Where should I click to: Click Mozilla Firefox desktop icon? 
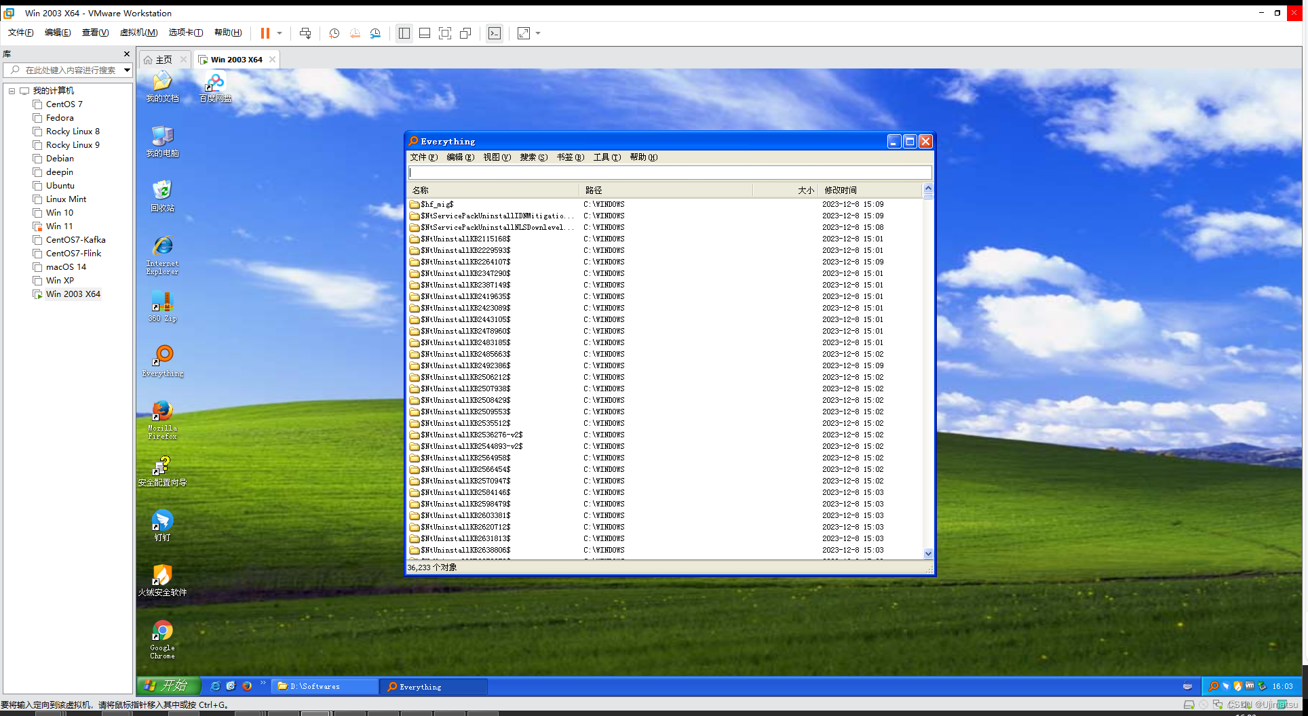(162, 420)
